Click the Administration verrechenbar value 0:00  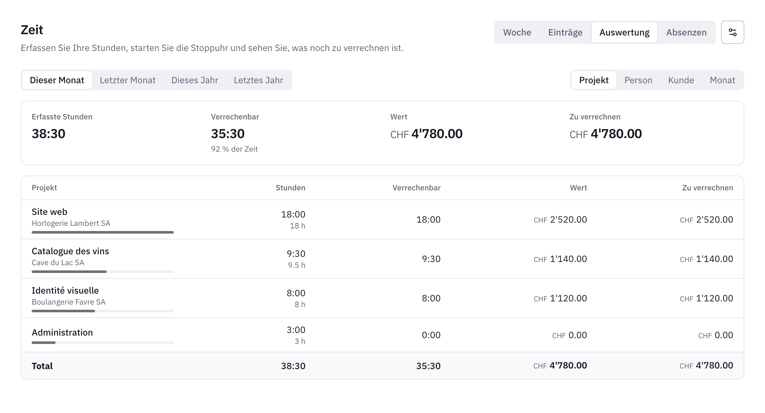pos(431,335)
